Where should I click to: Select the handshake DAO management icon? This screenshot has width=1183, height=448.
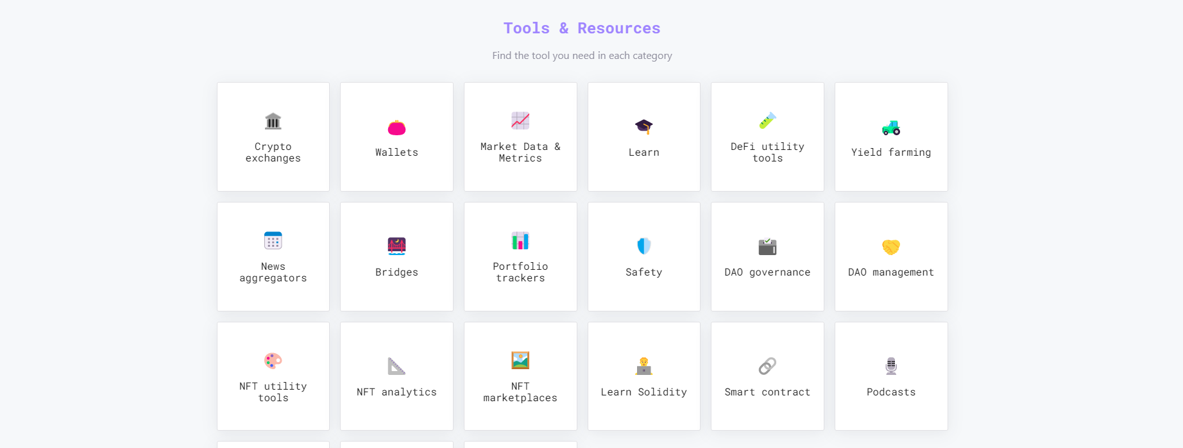coord(891,247)
